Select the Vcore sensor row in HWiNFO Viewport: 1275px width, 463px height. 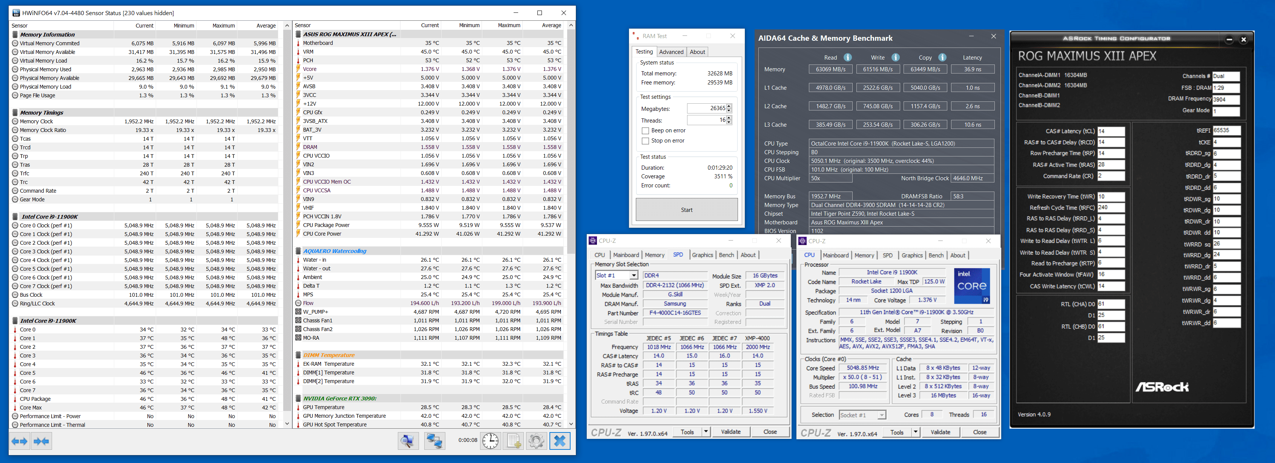[x=429, y=69]
